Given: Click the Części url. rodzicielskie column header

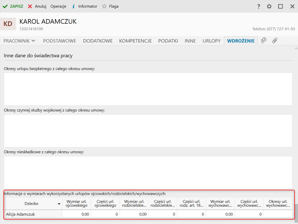Looking at the screenshot, I should pyautogui.click(x=163, y=203).
